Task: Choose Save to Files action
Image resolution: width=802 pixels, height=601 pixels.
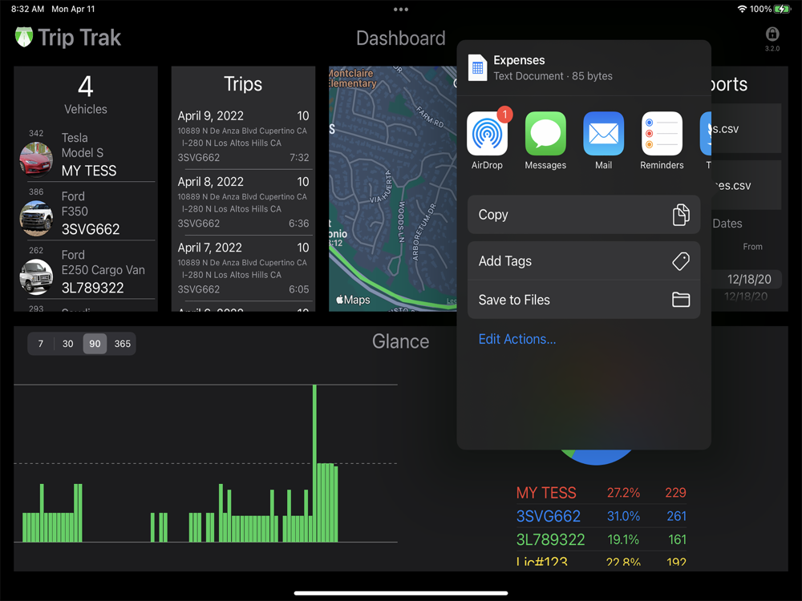Action: [x=584, y=300]
